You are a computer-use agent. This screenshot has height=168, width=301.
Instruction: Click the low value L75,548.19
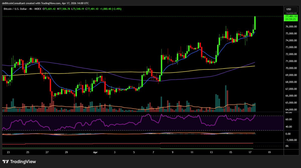click(78, 9)
